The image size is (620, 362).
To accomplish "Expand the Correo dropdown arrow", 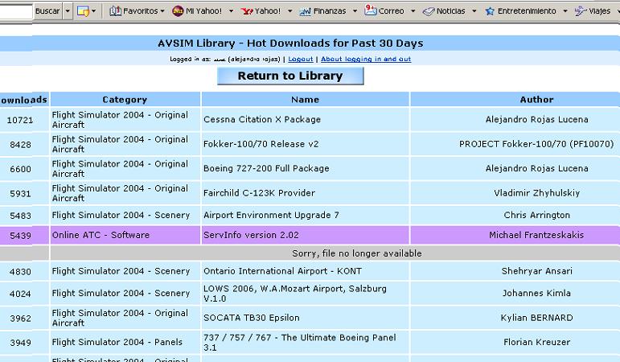I will tap(413, 11).
